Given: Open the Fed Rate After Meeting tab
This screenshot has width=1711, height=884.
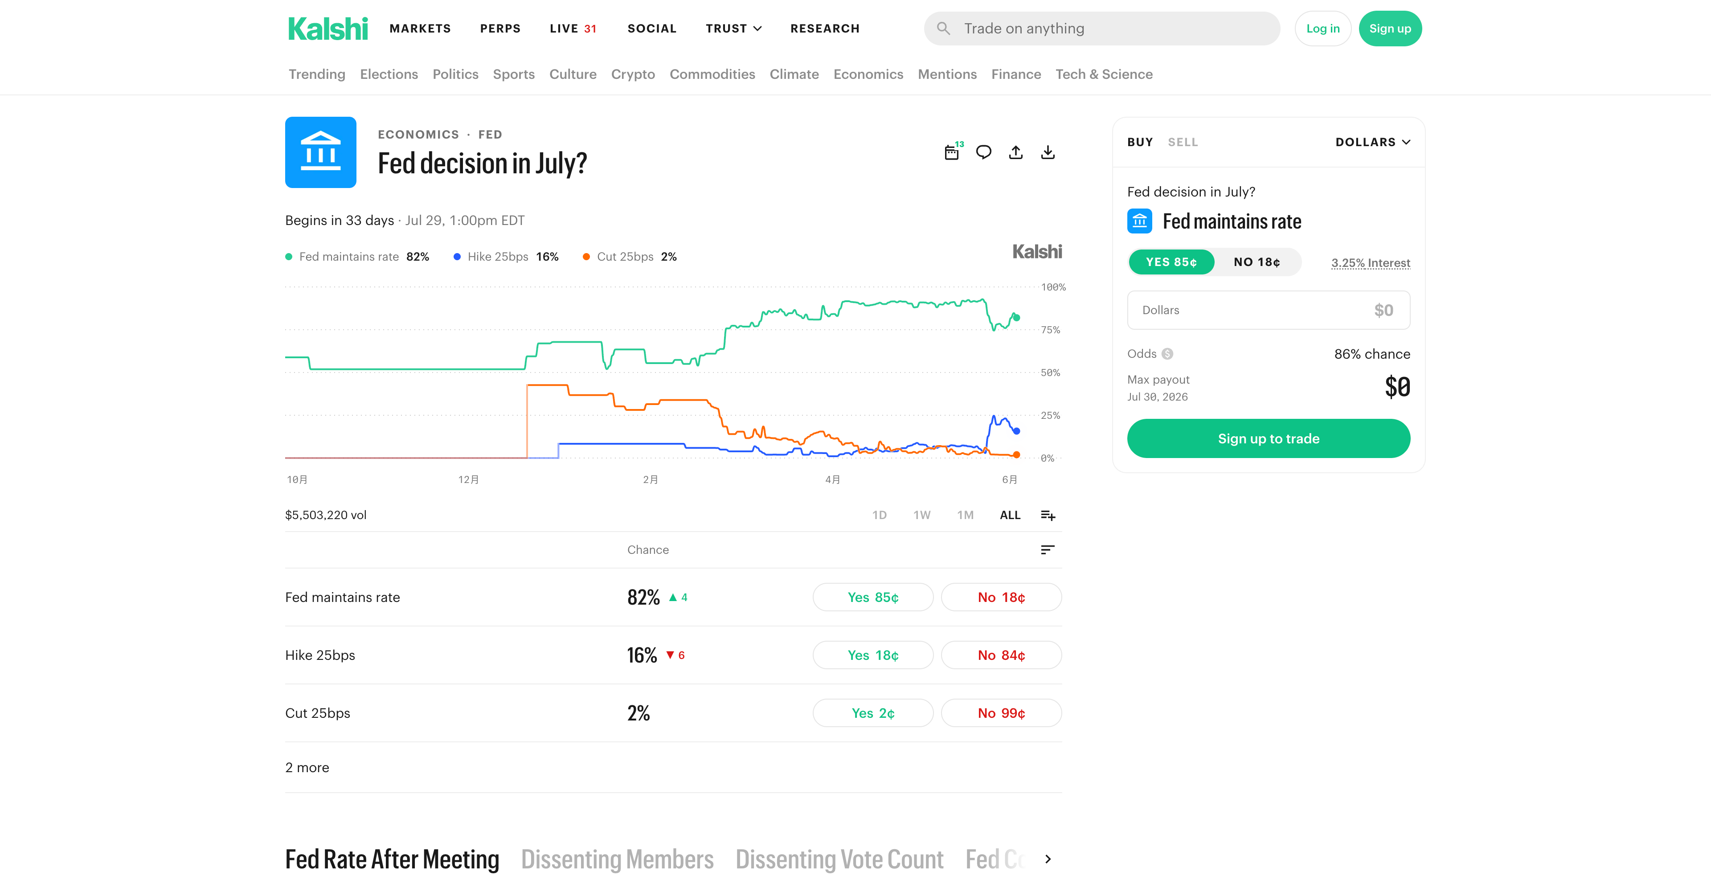Looking at the screenshot, I should (392, 859).
